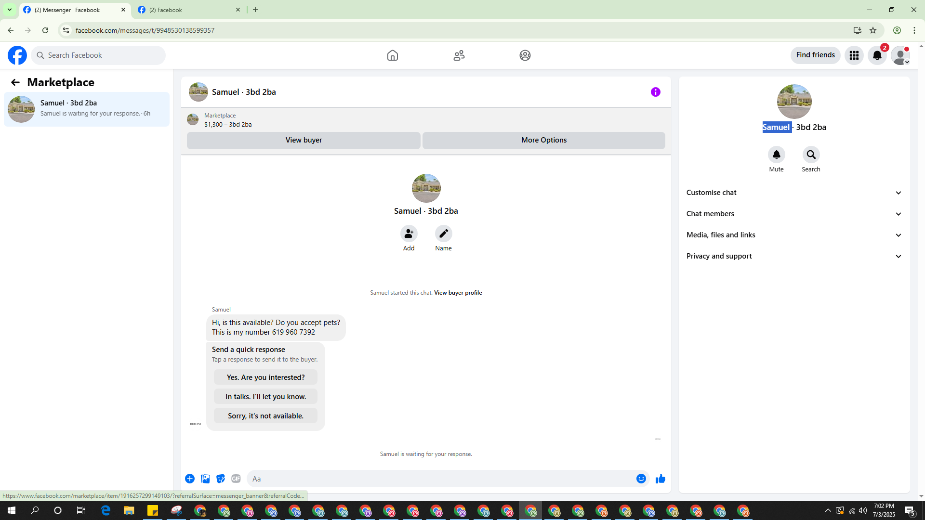Mute this conversation's notifications
This screenshot has width=925, height=520.
(x=776, y=155)
